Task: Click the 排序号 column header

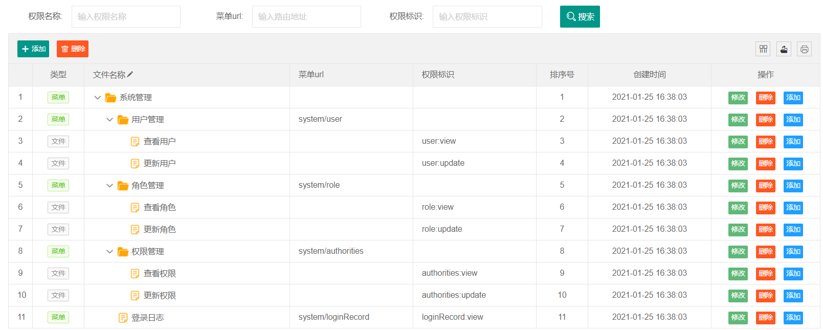Action: point(562,75)
